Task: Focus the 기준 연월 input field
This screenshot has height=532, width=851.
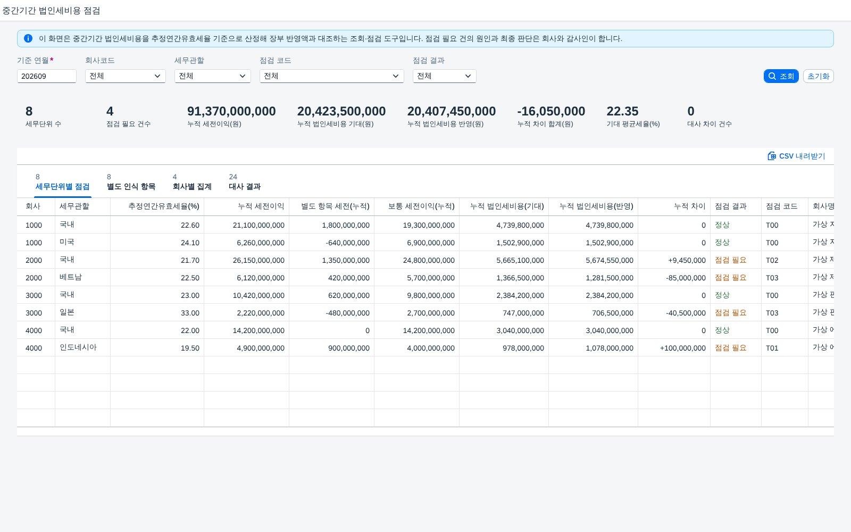Action: (47, 76)
